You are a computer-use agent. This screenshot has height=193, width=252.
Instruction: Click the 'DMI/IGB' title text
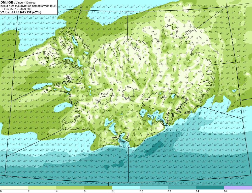[7, 3]
